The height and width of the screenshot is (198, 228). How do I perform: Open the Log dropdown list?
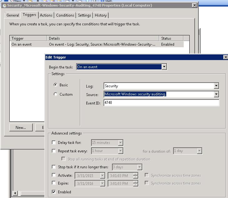point(216,86)
